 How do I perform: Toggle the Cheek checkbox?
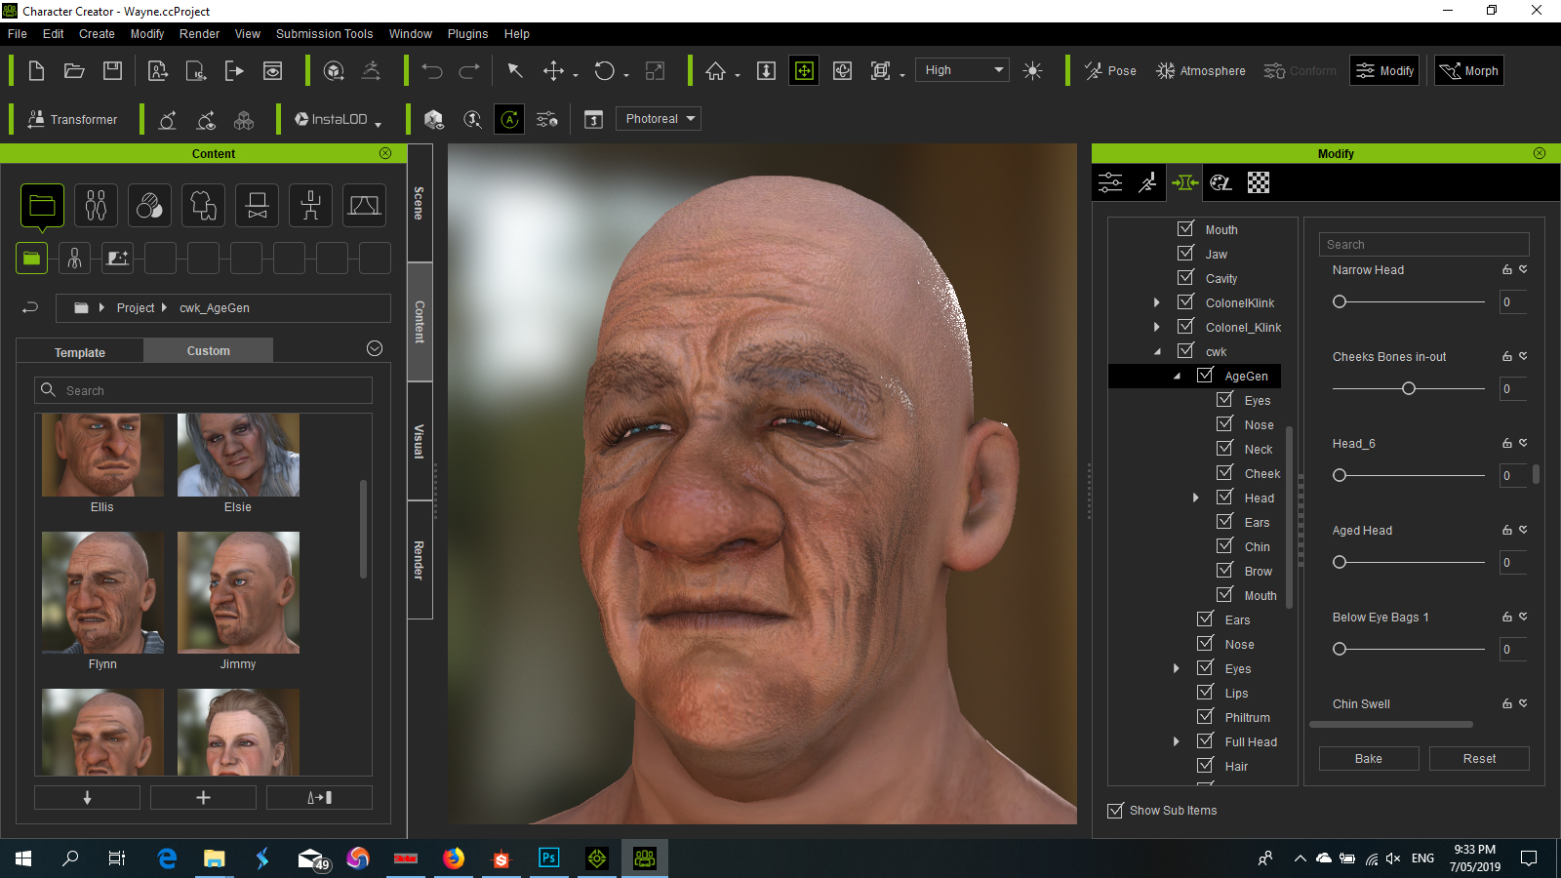(x=1224, y=472)
